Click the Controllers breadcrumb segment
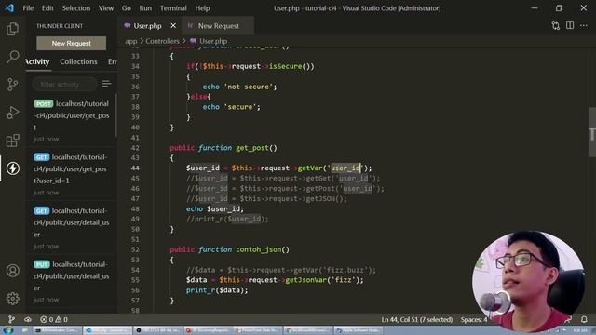Screen dimensions: 596x335 [x=162, y=41]
